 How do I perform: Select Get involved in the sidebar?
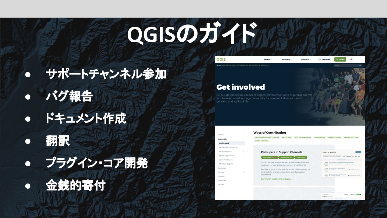pyautogui.click(x=231, y=143)
